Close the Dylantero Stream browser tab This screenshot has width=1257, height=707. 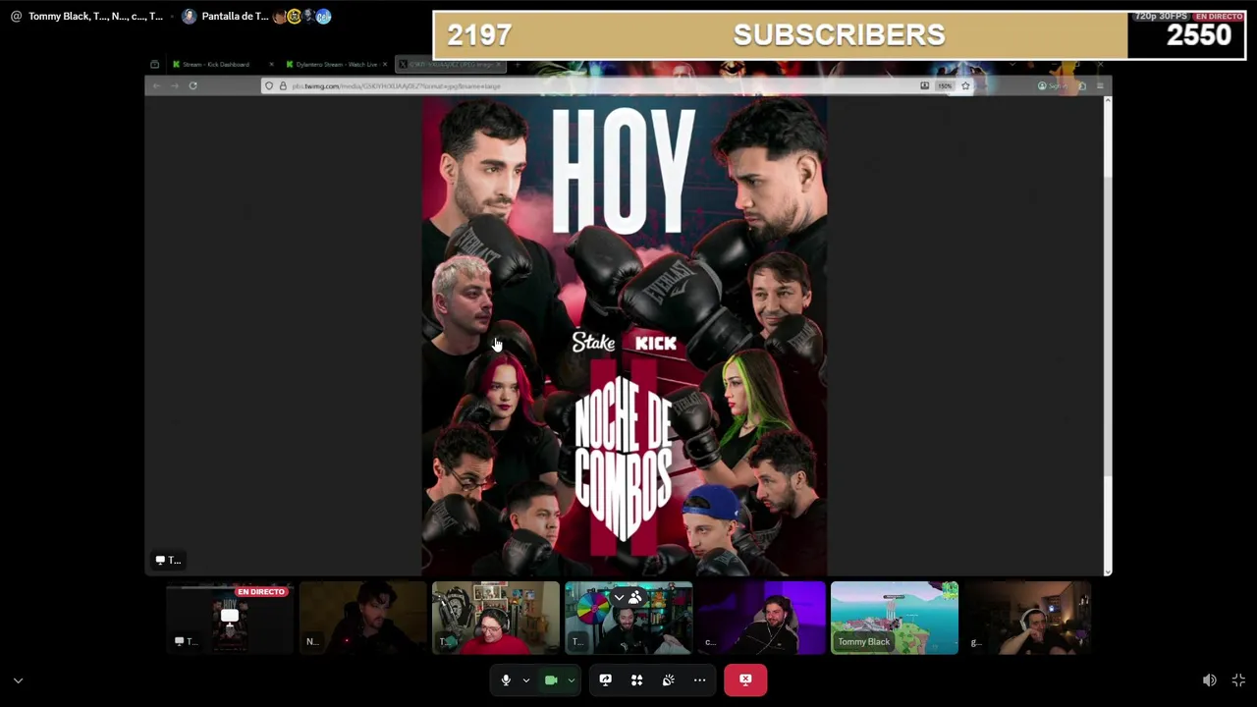click(x=385, y=64)
